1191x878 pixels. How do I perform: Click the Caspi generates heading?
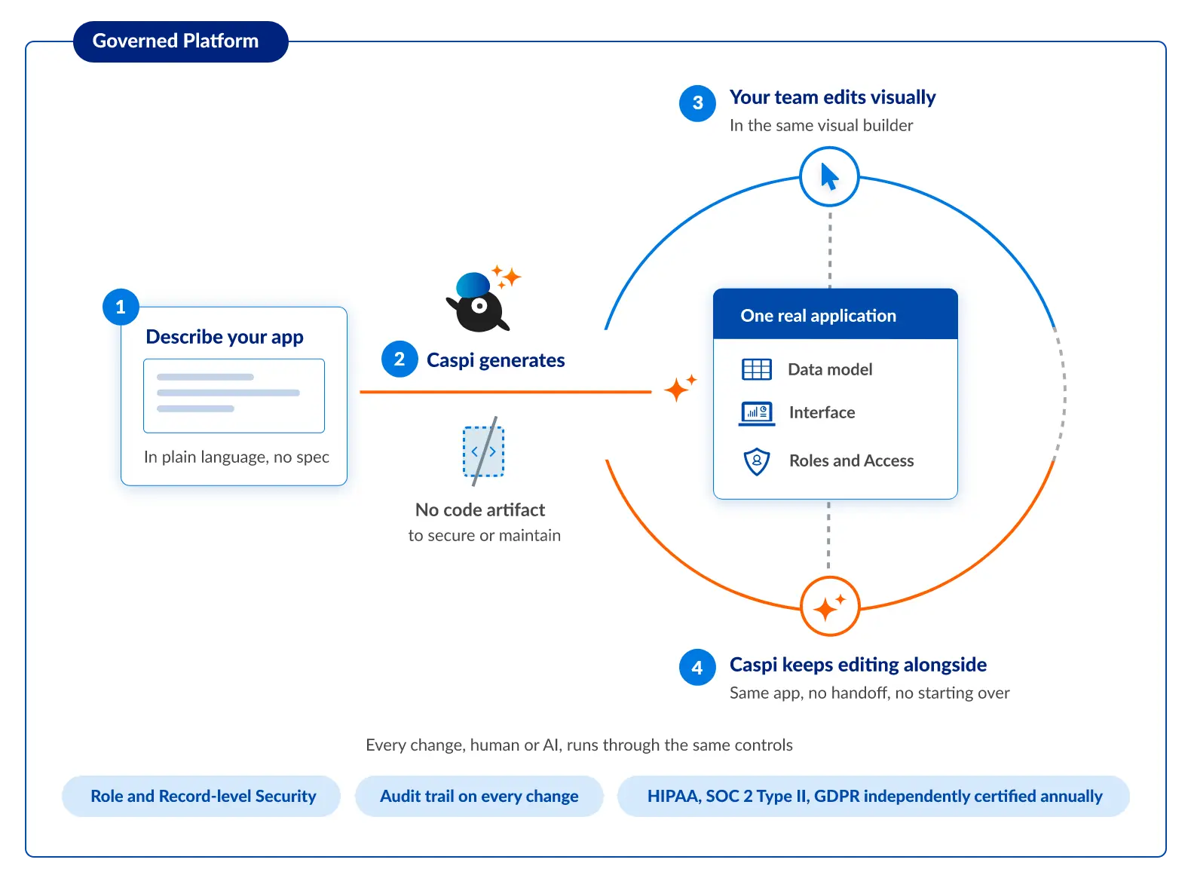(x=495, y=360)
